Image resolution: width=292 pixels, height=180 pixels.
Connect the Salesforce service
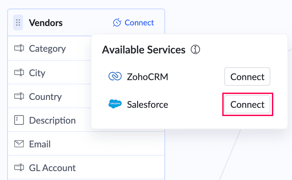[x=247, y=104]
